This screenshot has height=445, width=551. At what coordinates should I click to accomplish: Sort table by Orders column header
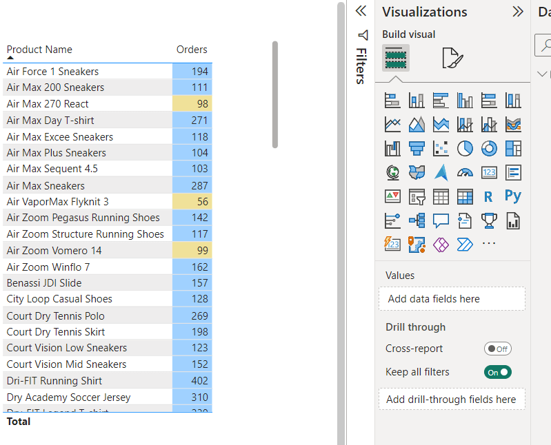point(192,50)
